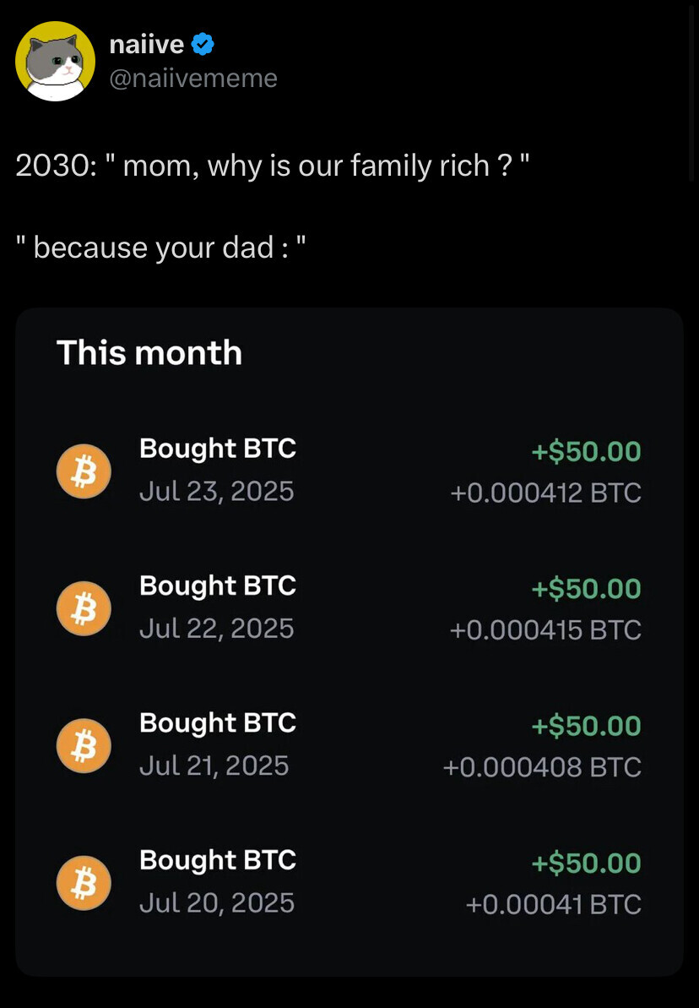Screen dimensions: 699x1008
Task: Click Bitcoin icon for Jul 22 purchase
Action: (84, 608)
